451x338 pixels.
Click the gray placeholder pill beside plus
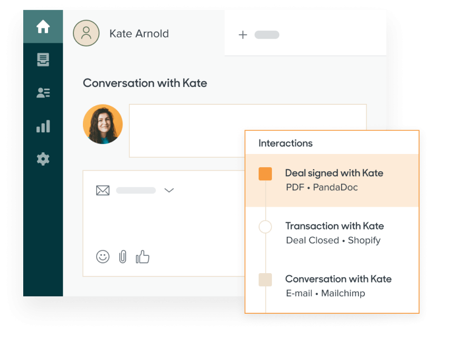(x=267, y=35)
